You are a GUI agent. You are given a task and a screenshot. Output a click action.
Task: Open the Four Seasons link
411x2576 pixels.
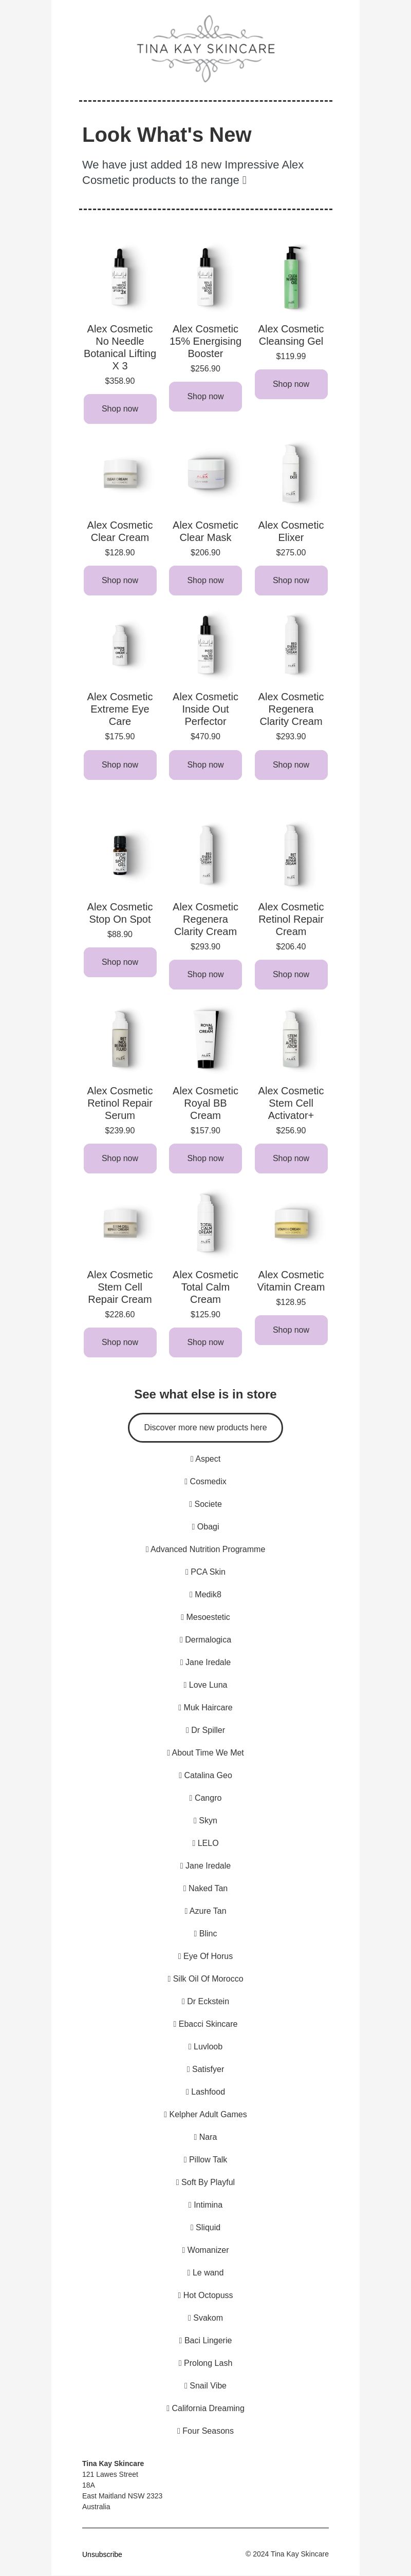pos(205,2431)
